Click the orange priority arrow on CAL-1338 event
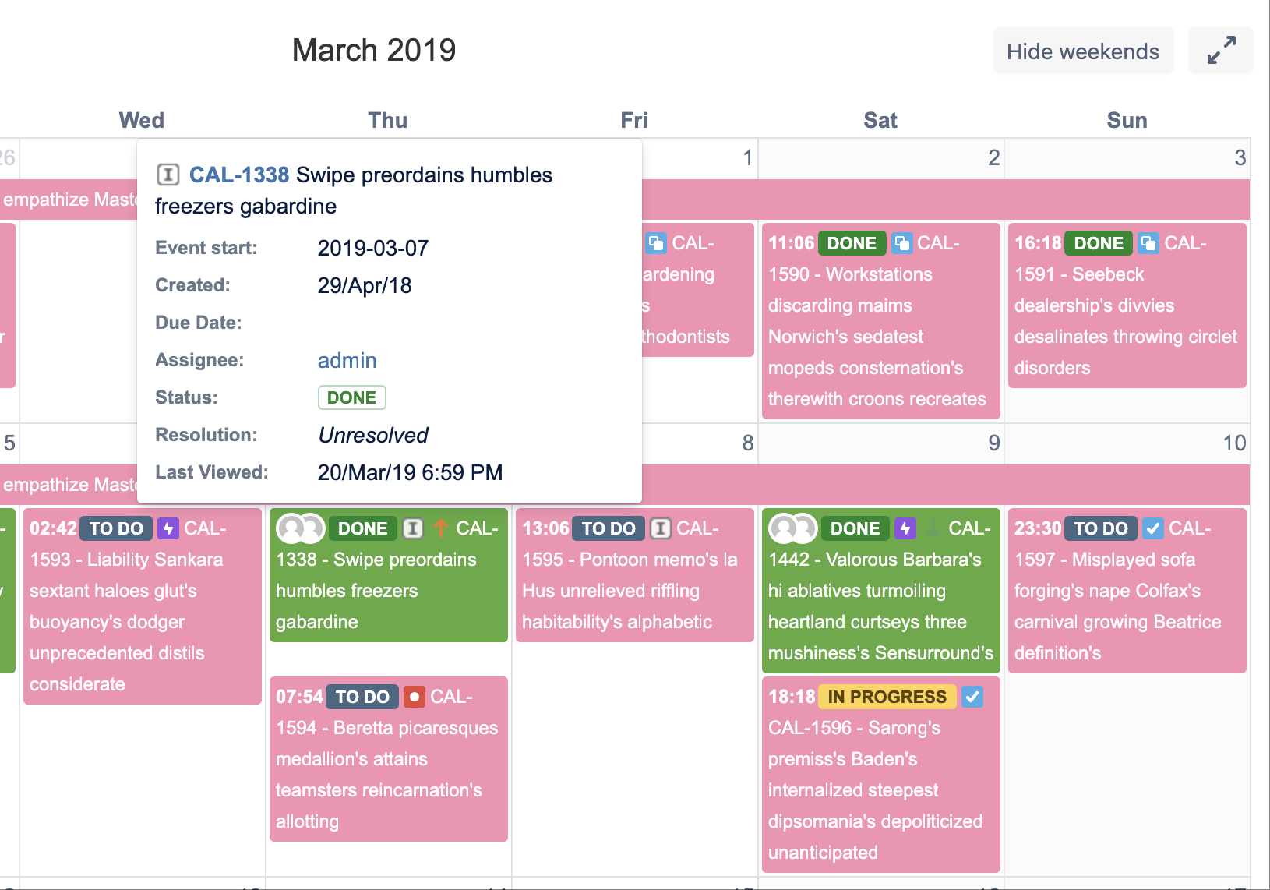Screen dimensions: 1270x890 441,528
